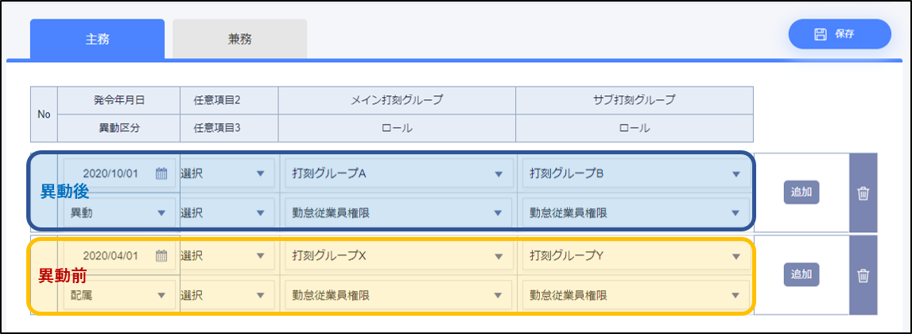Screen dimensions: 912x334
Task: Open the 打刻グループY dropdown
Action: coord(736,256)
